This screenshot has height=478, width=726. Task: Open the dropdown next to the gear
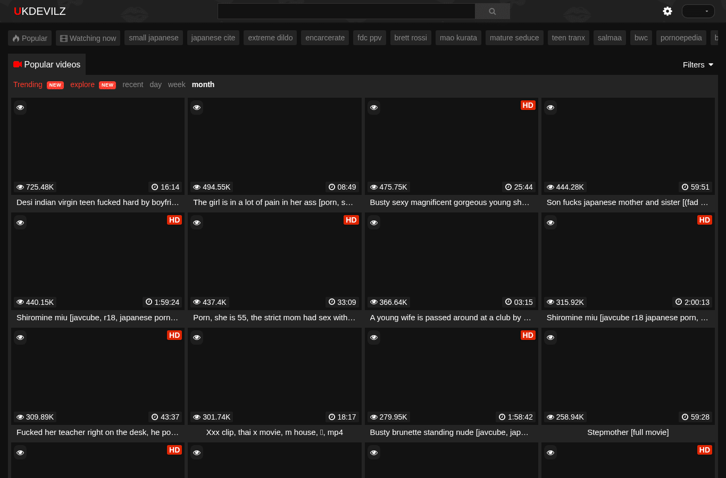[698, 11]
